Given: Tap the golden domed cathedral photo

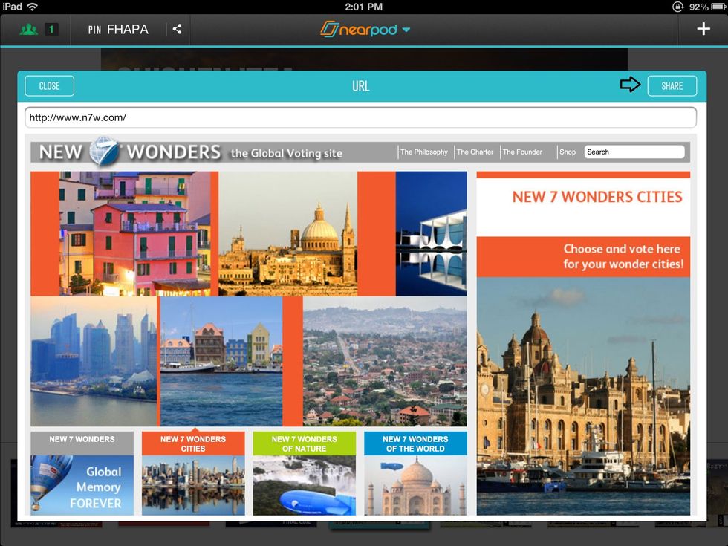Looking at the screenshot, I should pyautogui.click(x=288, y=233).
